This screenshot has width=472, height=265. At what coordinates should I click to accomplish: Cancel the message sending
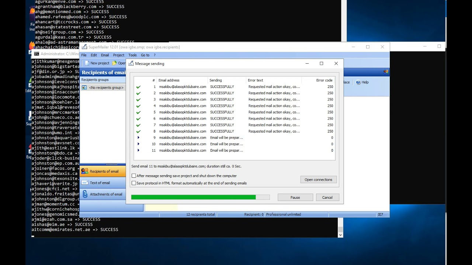tap(327, 197)
